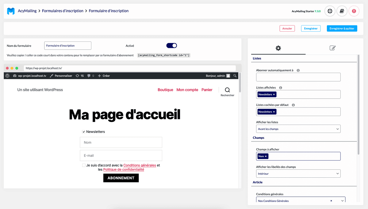Check the Conditions générales agreement checkbox
368x209 pixels.
pyautogui.click(x=84, y=165)
